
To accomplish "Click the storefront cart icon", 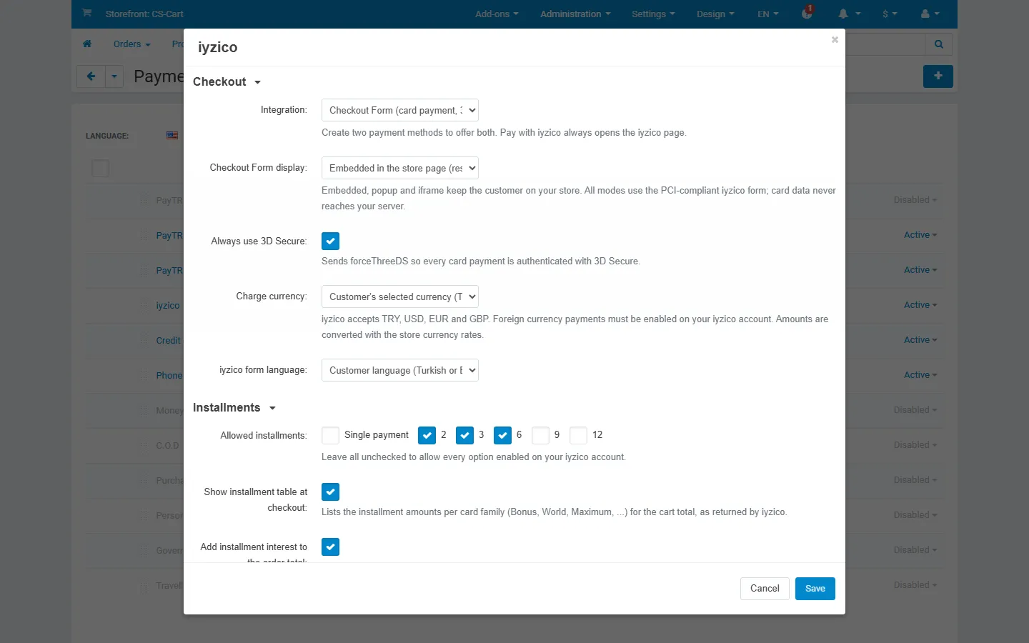I will coord(87,13).
